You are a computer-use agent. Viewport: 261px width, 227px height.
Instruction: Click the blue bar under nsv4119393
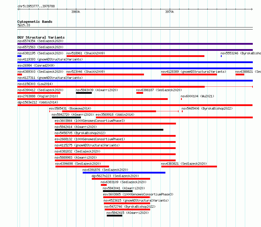pos(135,62)
